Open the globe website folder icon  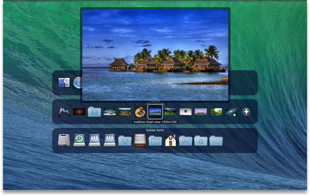[94, 112]
